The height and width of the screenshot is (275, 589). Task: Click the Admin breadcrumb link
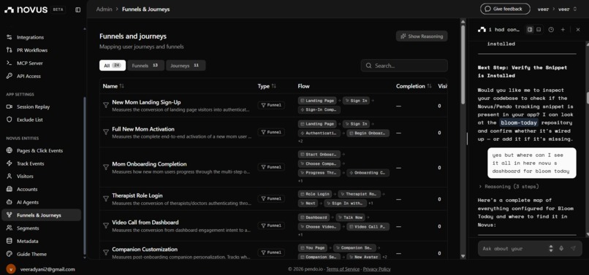(x=104, y=9)
